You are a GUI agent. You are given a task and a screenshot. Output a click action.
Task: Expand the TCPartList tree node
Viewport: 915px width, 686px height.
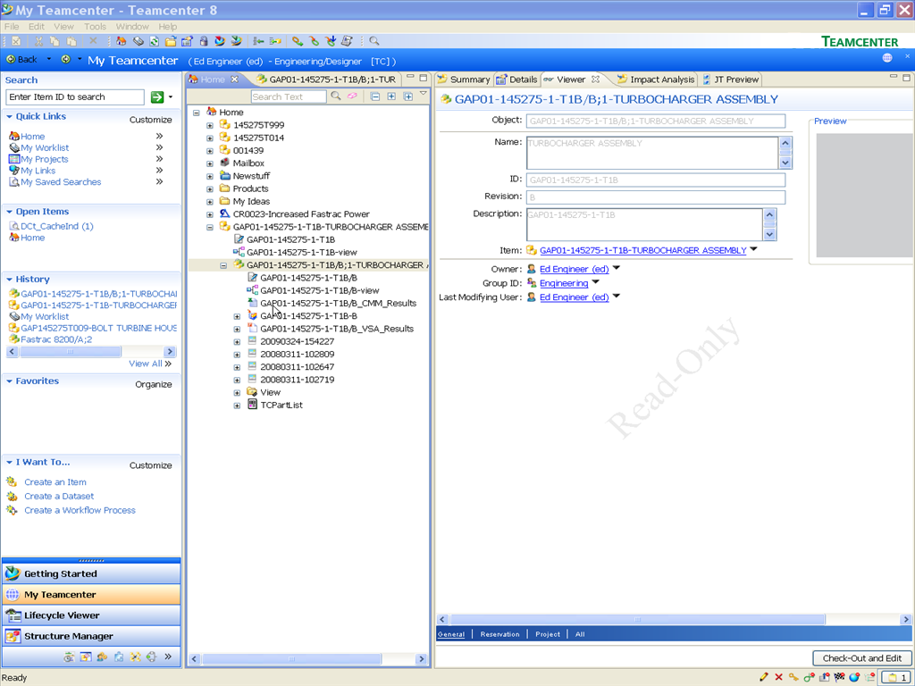tap(237, 406)
